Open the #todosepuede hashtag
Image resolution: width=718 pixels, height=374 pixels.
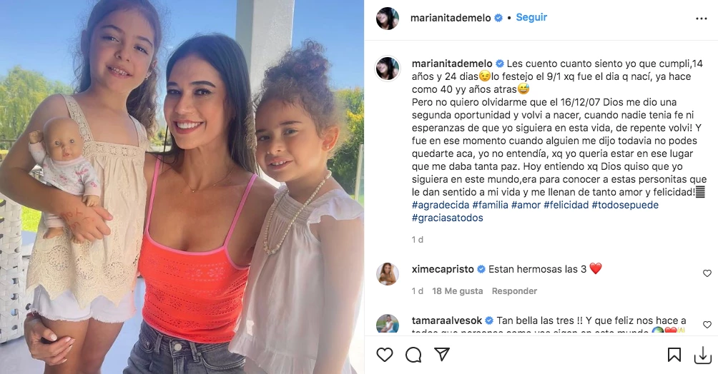click(625, 205)
